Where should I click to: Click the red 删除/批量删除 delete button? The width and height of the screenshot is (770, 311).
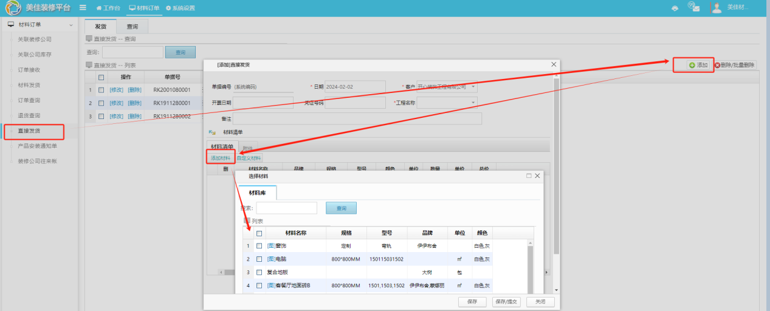[x=735, y=65]
